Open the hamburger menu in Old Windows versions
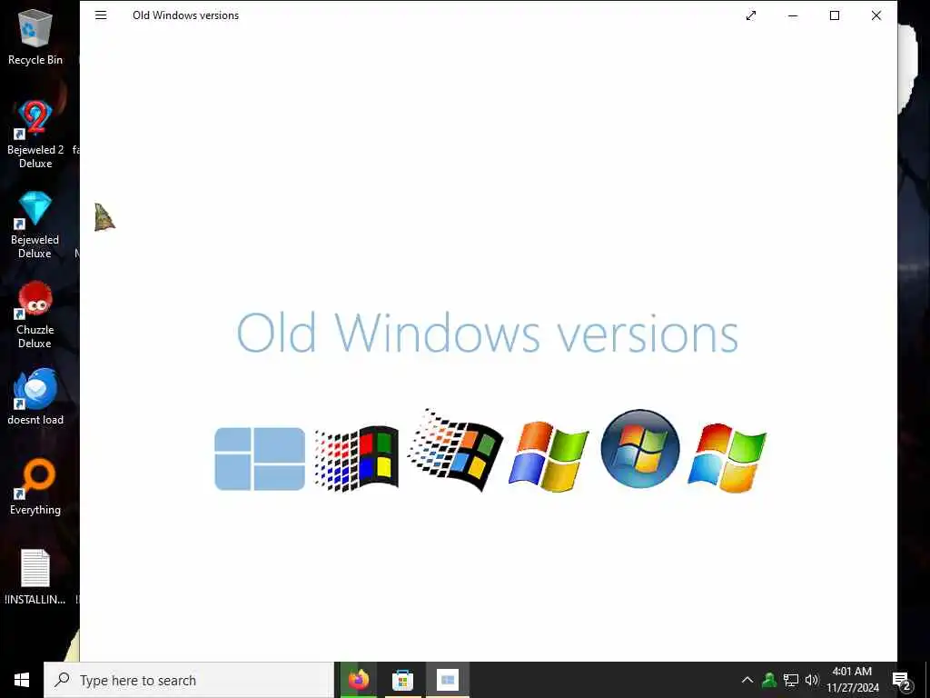The height and width of the screenshot is (698, 930). [x=101, y=15]
